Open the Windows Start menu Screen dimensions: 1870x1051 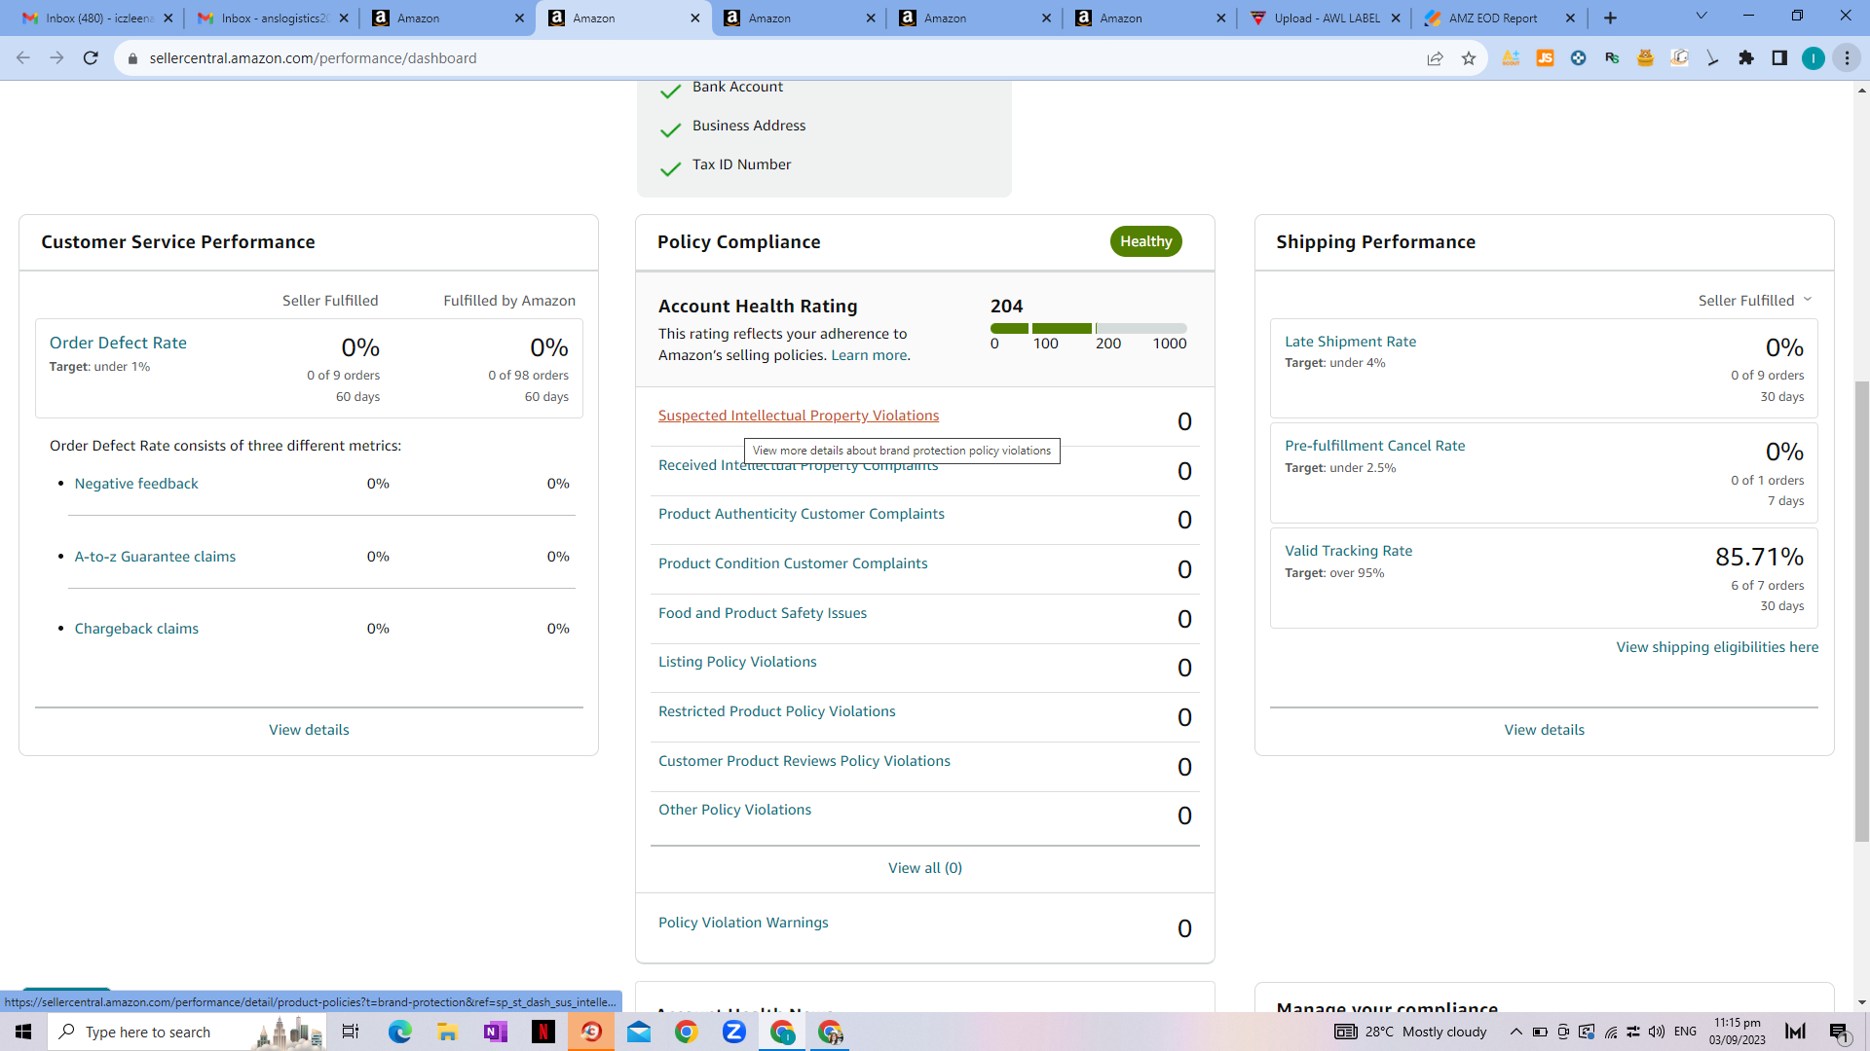pyautogui.click(x=23, y=1032)
